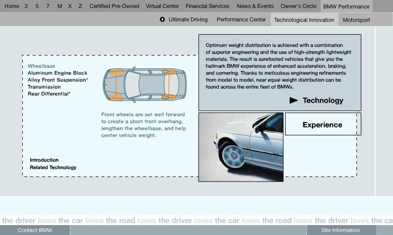393x235 pixels.
Task: Click the "Front wheels are set well forward" caption
Action: point(144,125)
